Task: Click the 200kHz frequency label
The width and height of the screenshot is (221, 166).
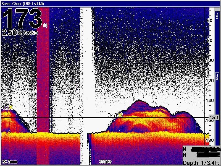Action: [x=106, y=161]
